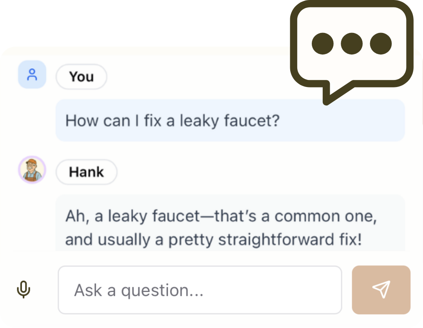Image resolution: width=423 pixels, height=328 pixels.
Task: Select the "You" name label
Action: [81, 77]
